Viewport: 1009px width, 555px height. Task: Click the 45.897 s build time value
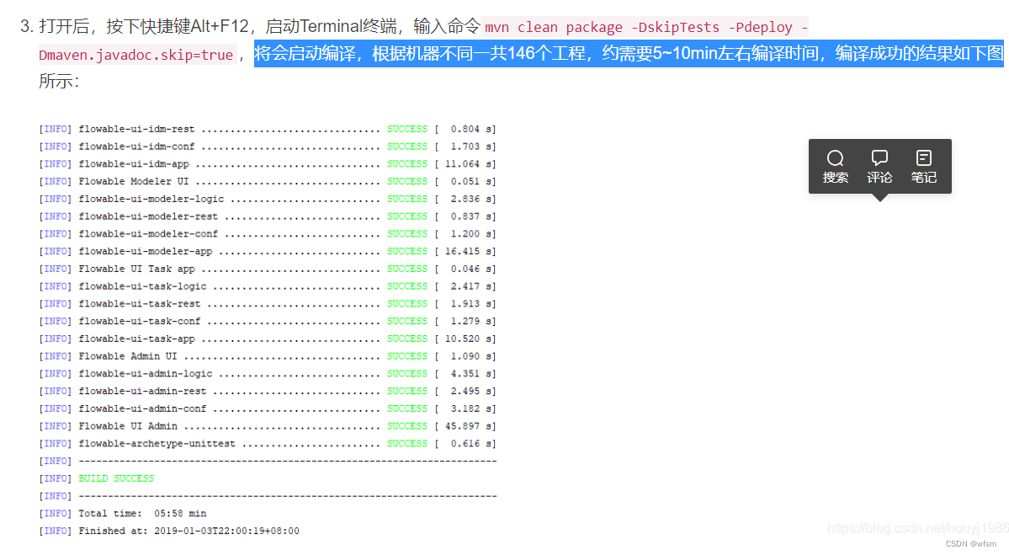click(x=469, y=426)
